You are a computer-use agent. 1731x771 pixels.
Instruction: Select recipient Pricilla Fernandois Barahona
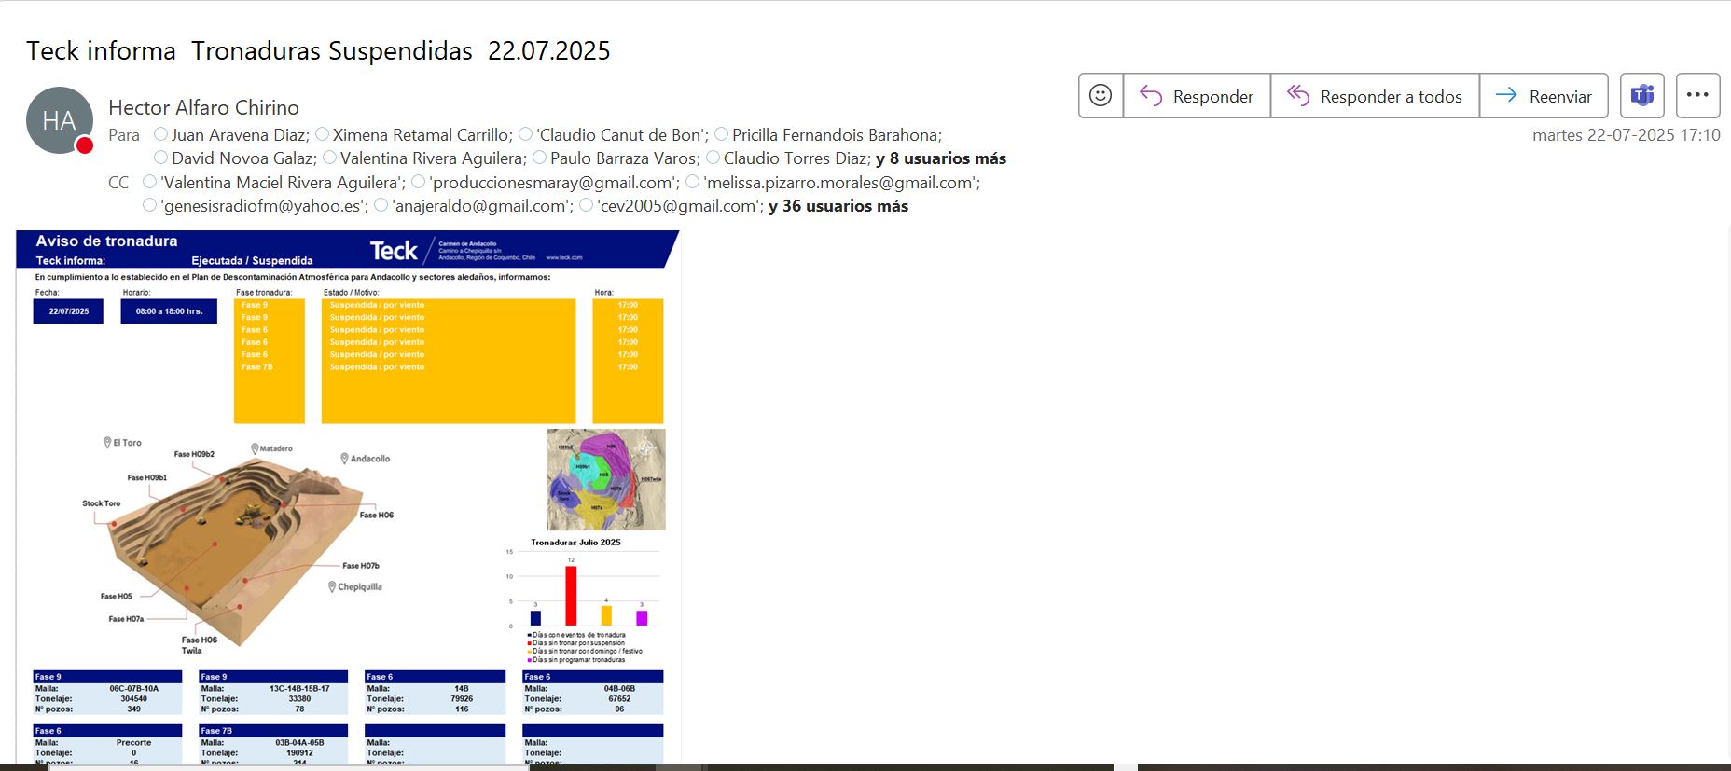tap(837, 135)
